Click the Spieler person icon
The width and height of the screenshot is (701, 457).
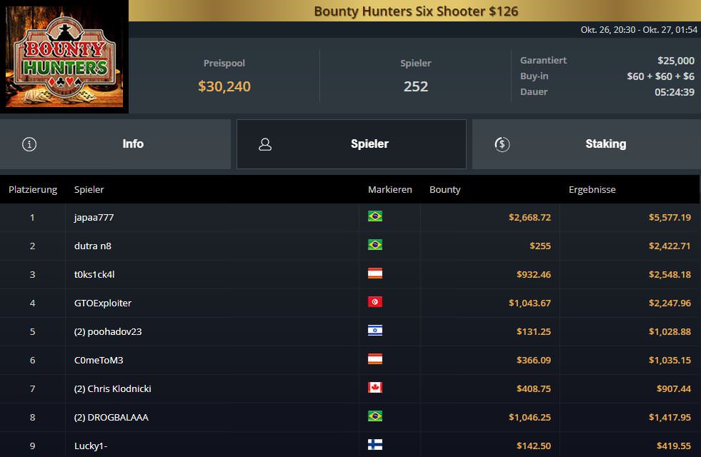point(265,144)
